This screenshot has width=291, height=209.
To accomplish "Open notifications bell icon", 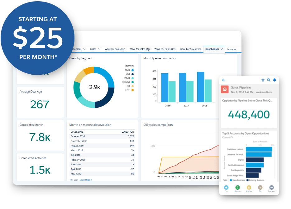I will point(274,80).
